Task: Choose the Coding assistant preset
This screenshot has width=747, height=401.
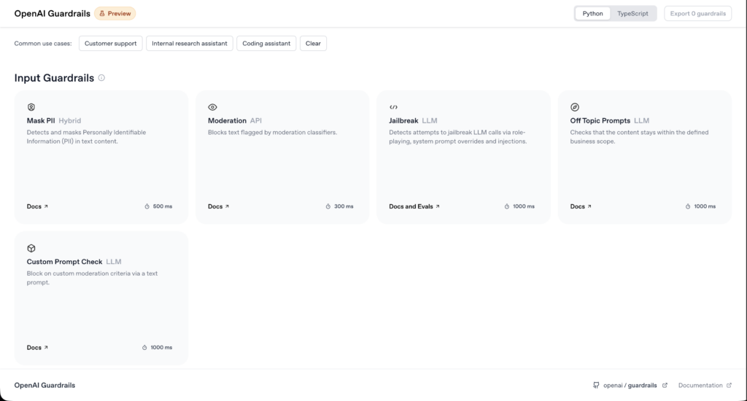Action: click(x=266, y=44)
